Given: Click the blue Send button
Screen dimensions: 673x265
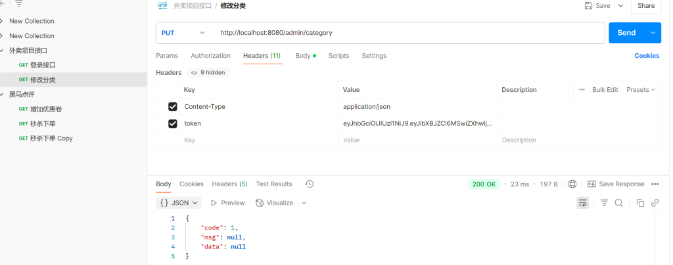Looking at the screenshot, I should click(626, 33).
